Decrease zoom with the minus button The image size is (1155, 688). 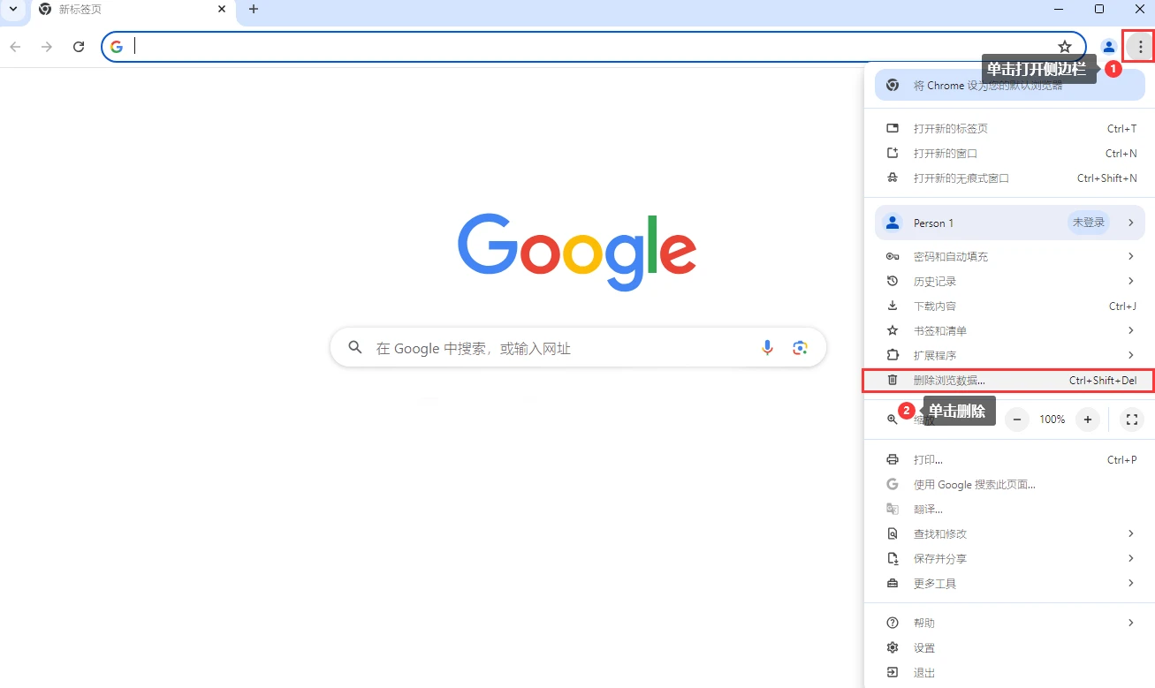(x=1017, y=420)
